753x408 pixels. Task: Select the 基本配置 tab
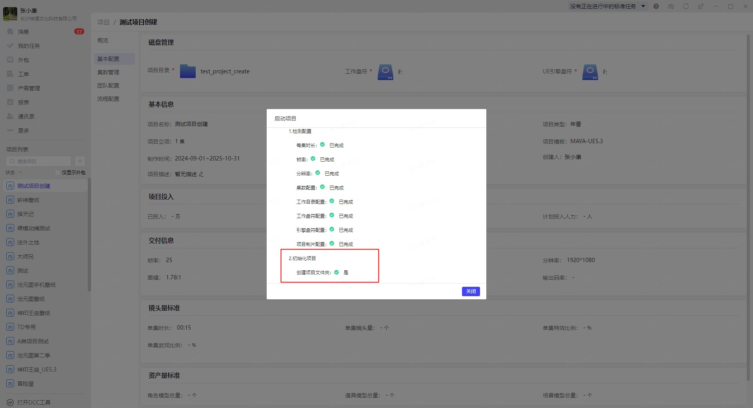tap(114, 59)
